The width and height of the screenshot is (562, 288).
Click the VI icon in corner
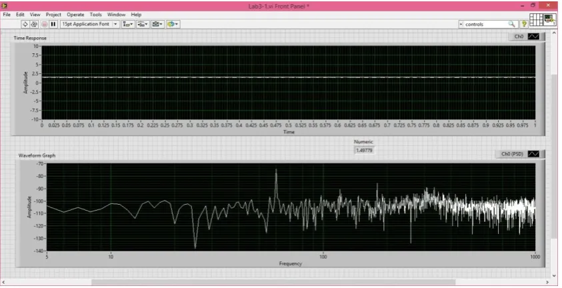coord(549,20)
